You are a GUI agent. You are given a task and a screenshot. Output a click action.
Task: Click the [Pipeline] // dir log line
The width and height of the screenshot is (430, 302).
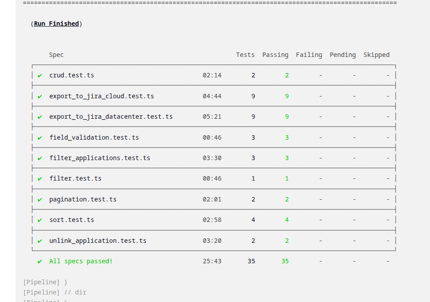55,292
